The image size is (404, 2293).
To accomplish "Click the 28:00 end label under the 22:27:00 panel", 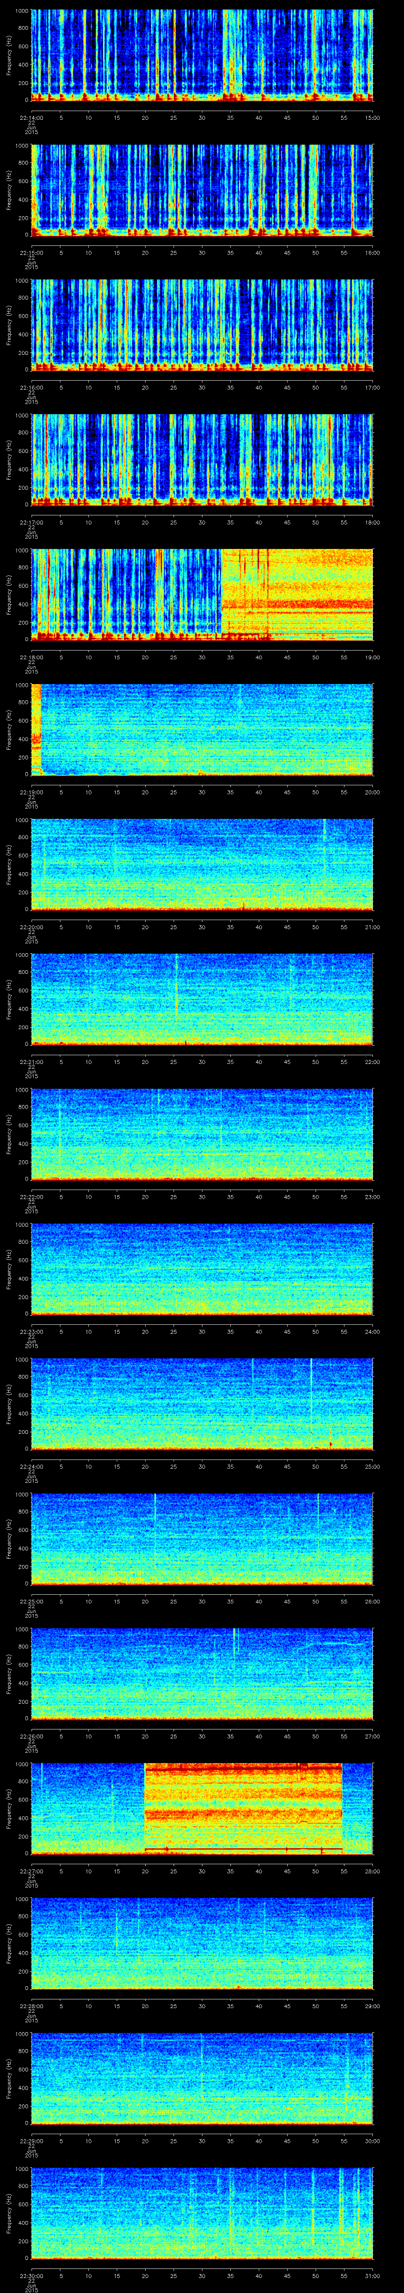I will pyautogui.click(x=372, y=1870).
